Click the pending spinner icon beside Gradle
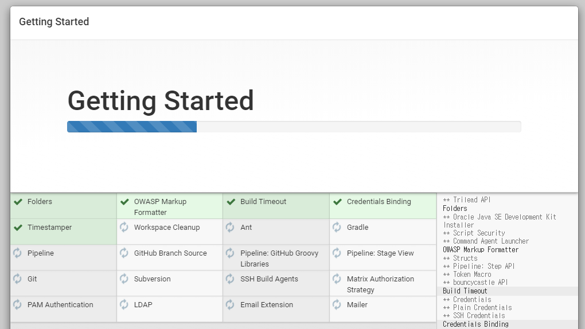585x329 pixels. [337, 227]
